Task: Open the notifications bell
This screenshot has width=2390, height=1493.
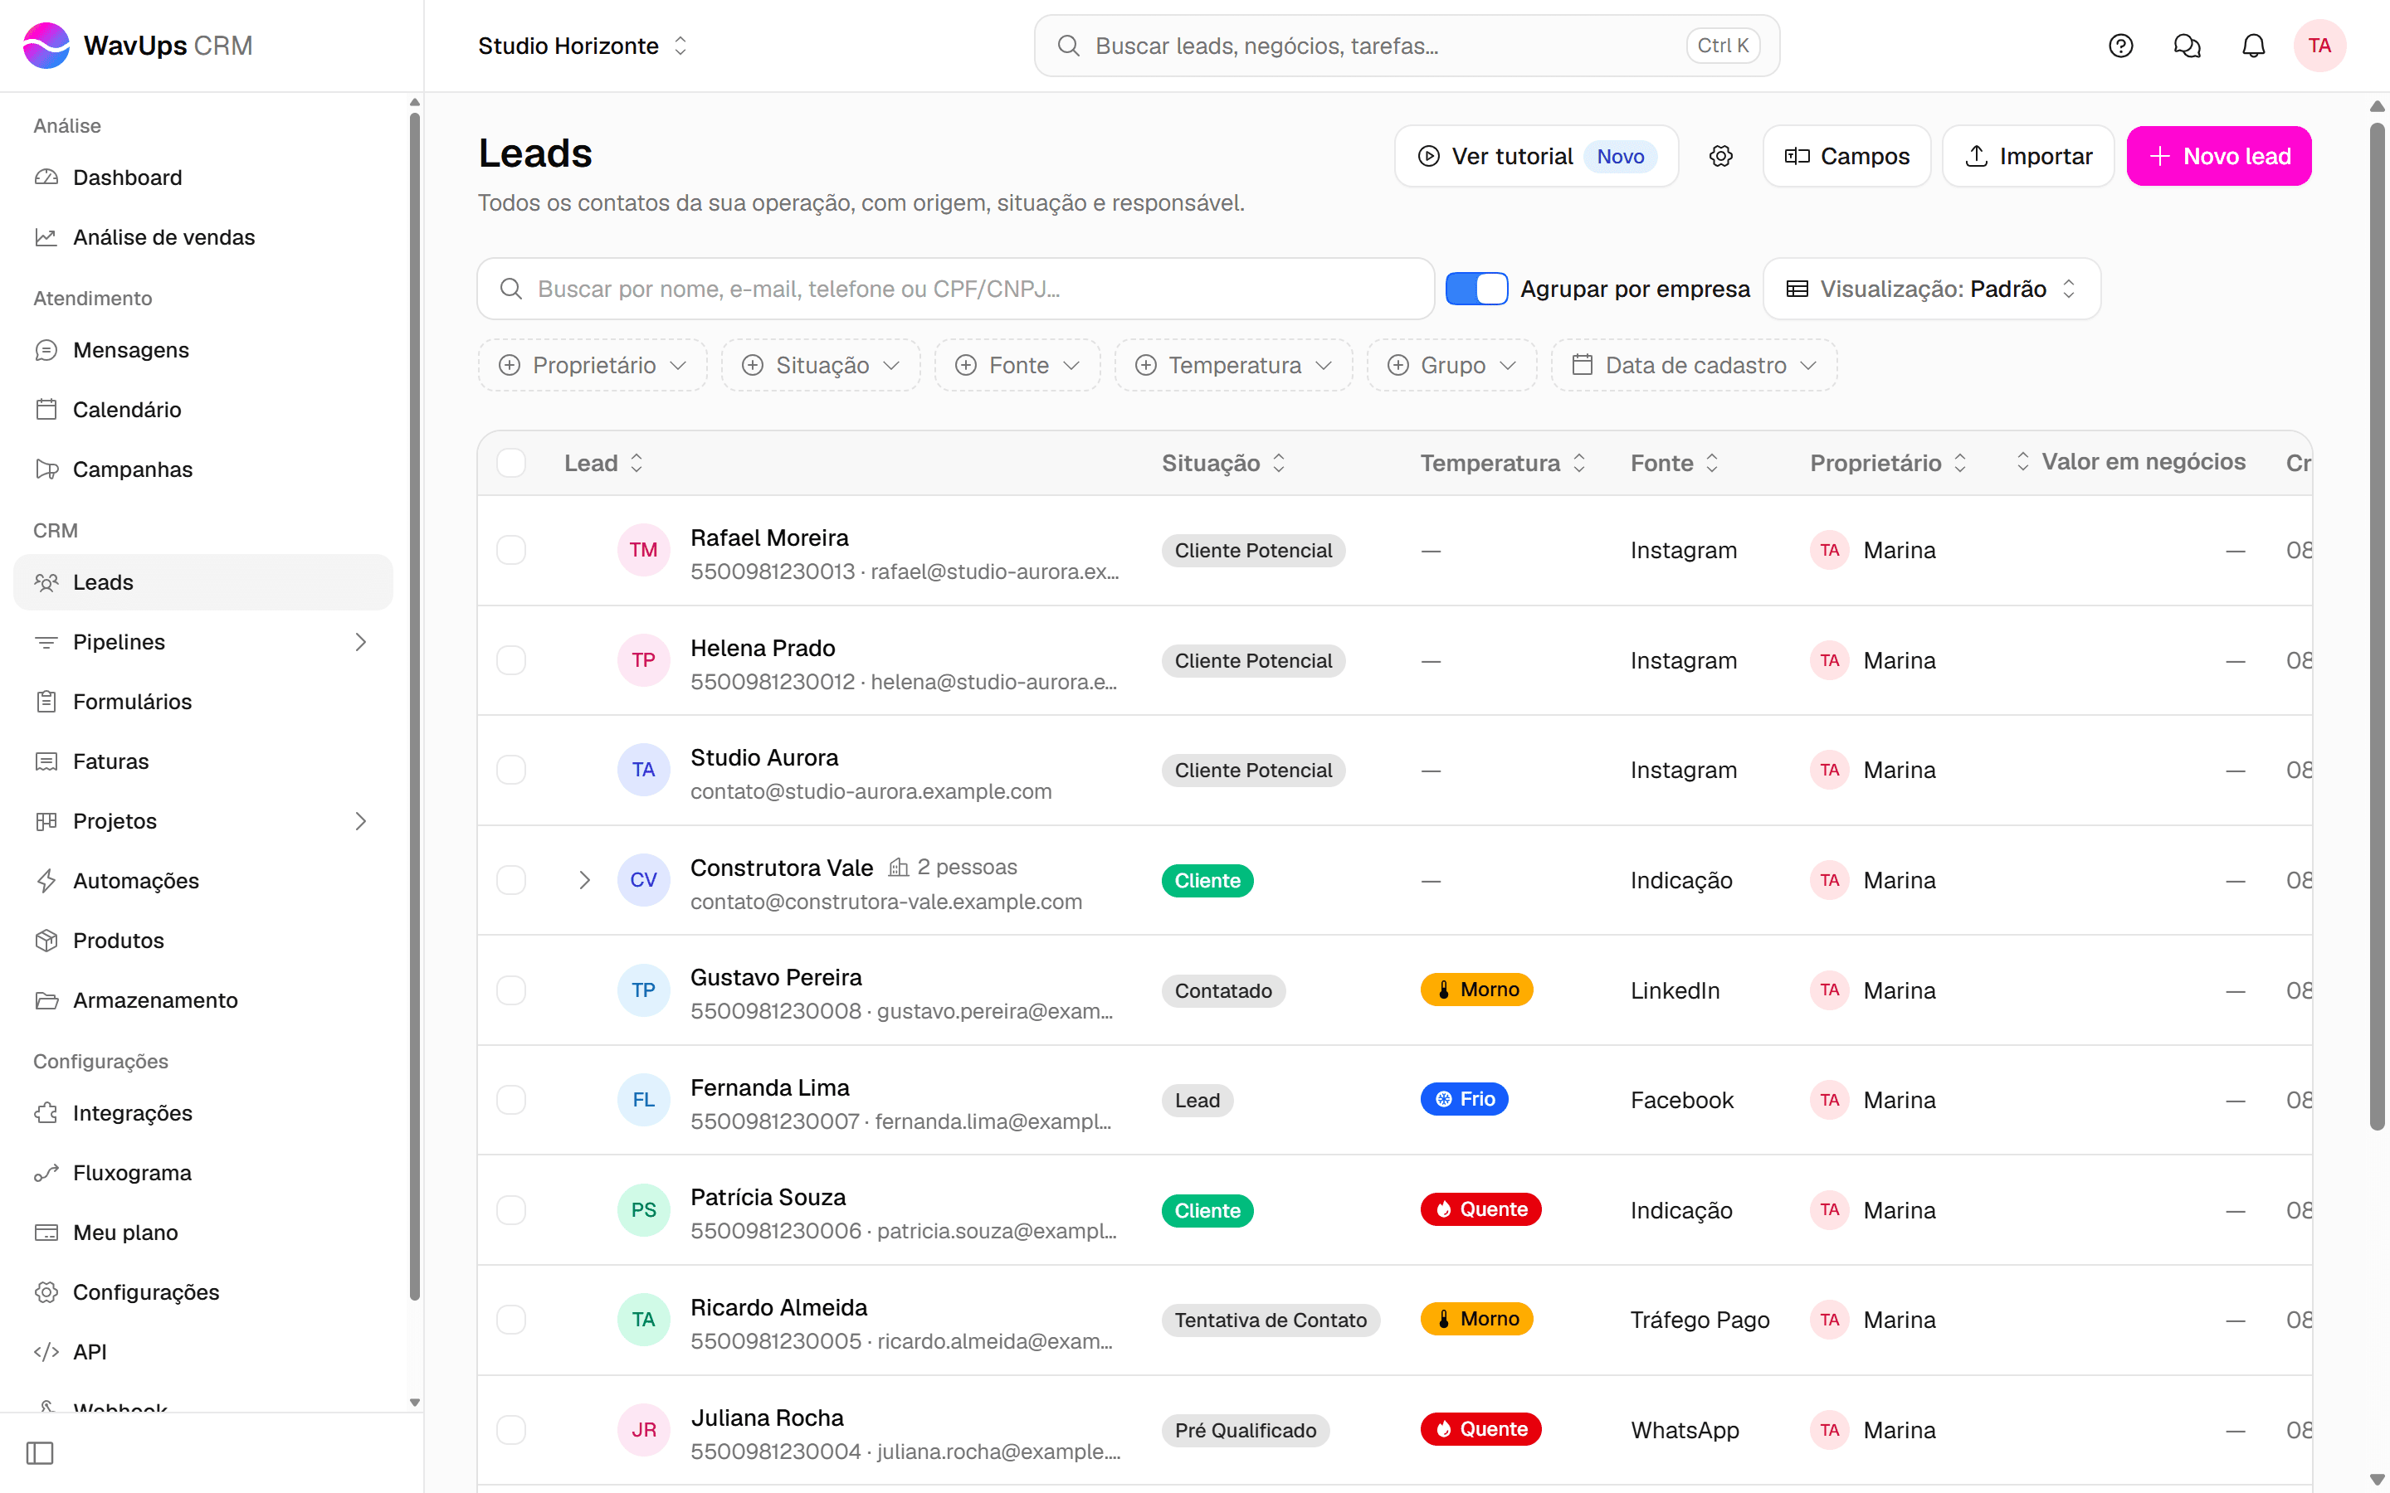Action: pyautogui.click(x=2253, y=46)
